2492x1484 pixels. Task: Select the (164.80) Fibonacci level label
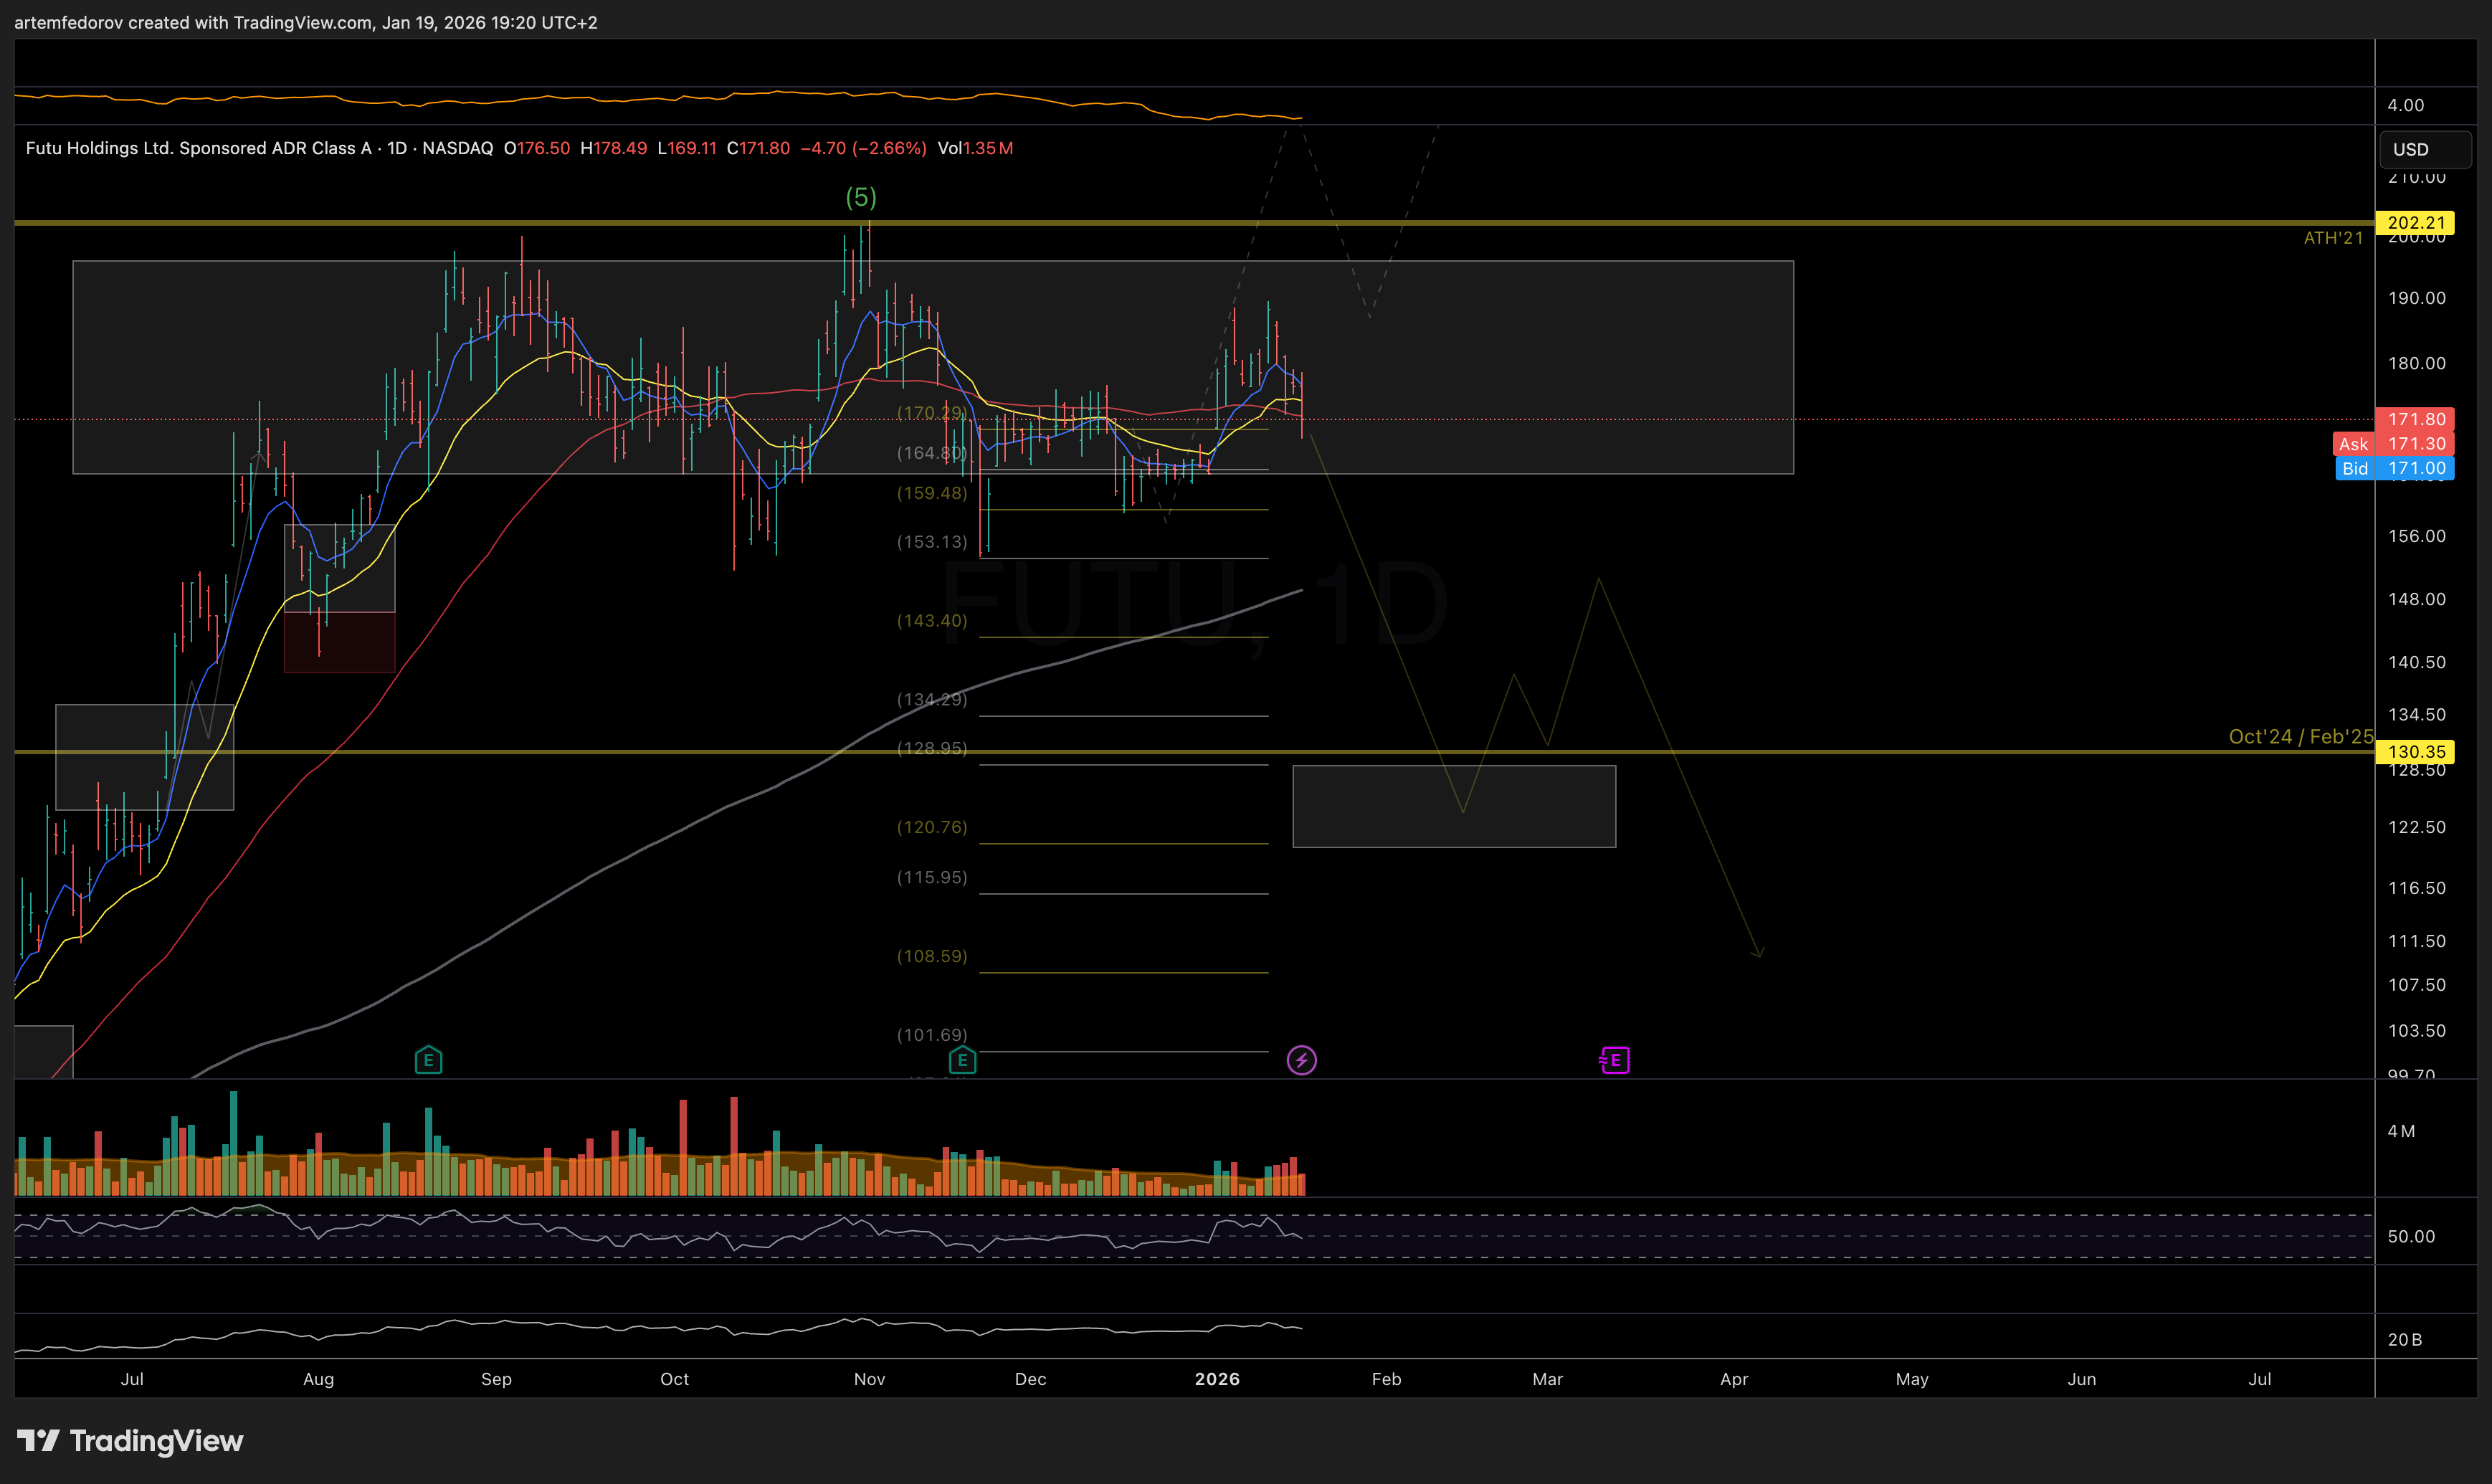932,453
